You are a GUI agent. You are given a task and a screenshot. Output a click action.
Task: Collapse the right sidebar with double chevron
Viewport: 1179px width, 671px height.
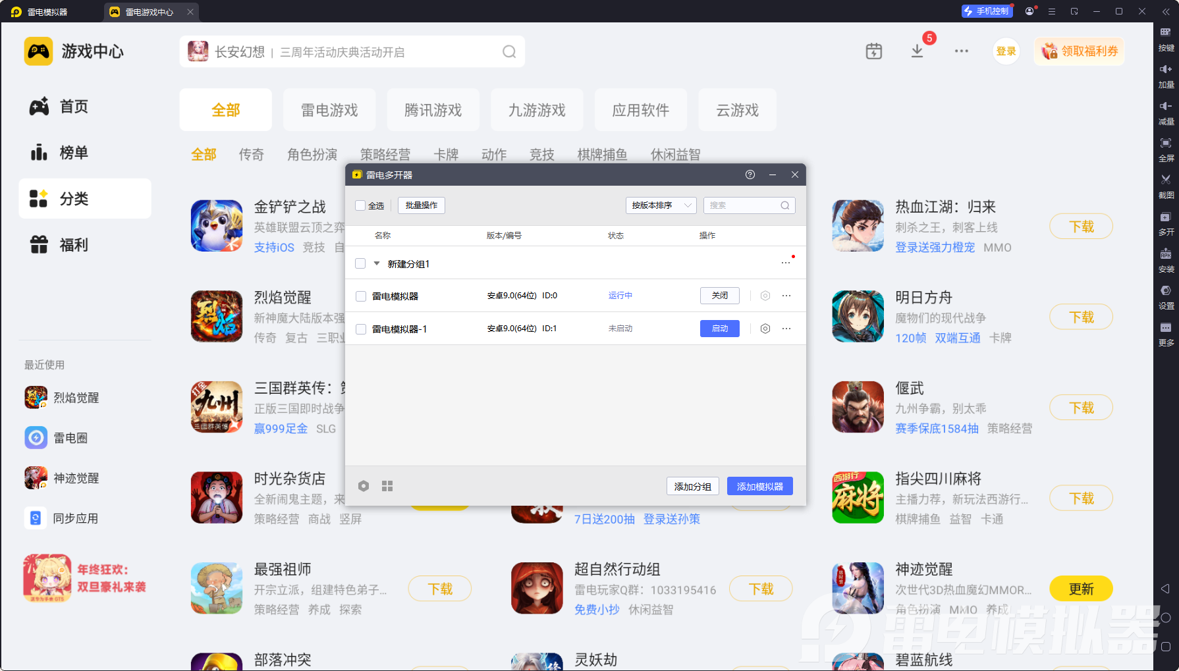pos(1166,11)
